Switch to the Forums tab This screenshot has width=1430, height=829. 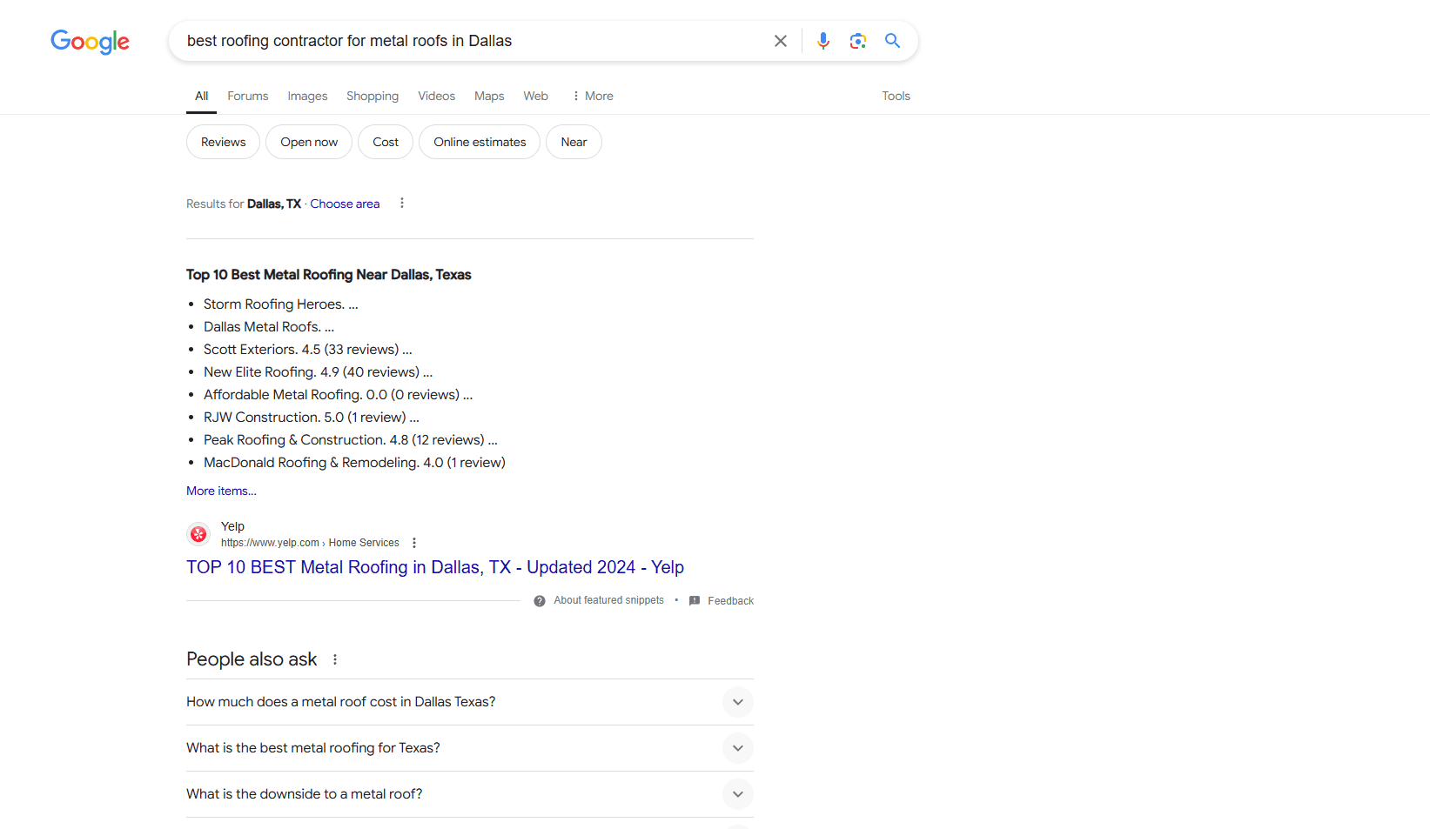point(248,96)
